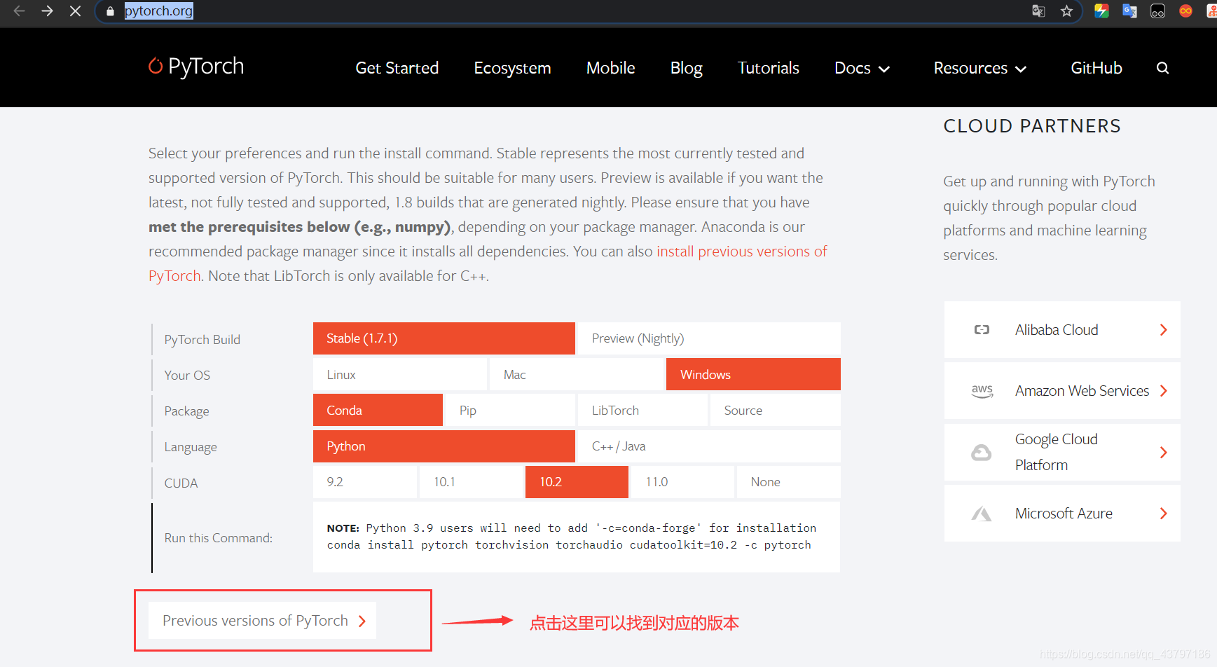
Task: Select Python as the language
Action: (x=444, y=446)
